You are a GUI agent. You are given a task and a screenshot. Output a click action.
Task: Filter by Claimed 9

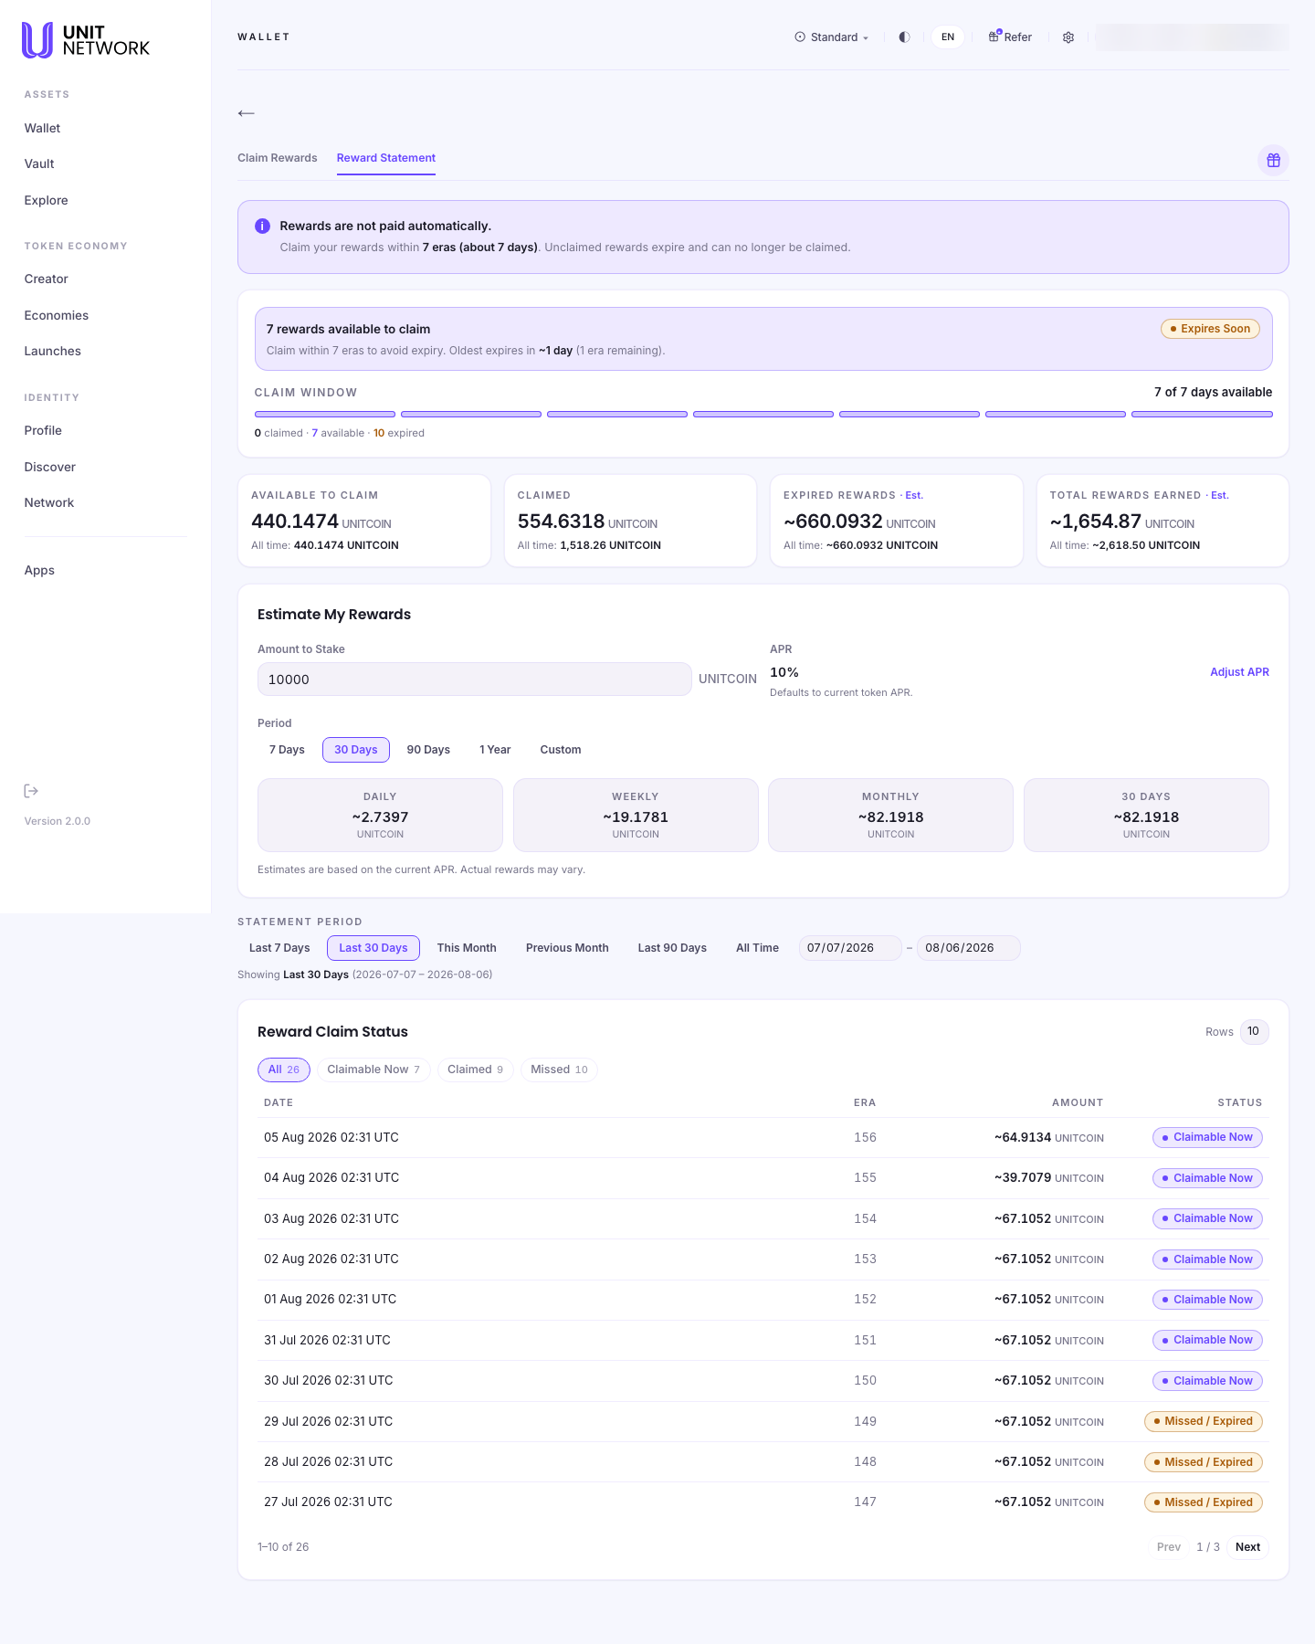[475, 1070]
